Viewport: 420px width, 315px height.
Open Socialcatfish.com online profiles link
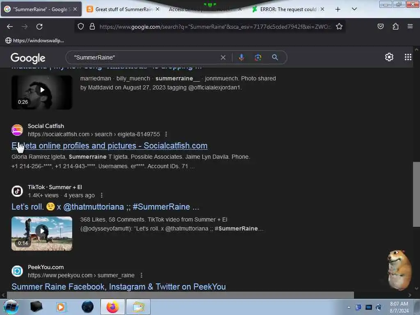[x=109, y=146]
